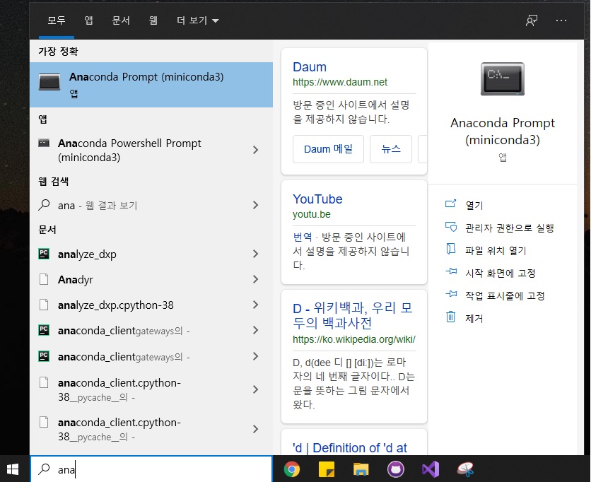
Task: Switch to the 모두 tab
Action: (x=57, y=20)
